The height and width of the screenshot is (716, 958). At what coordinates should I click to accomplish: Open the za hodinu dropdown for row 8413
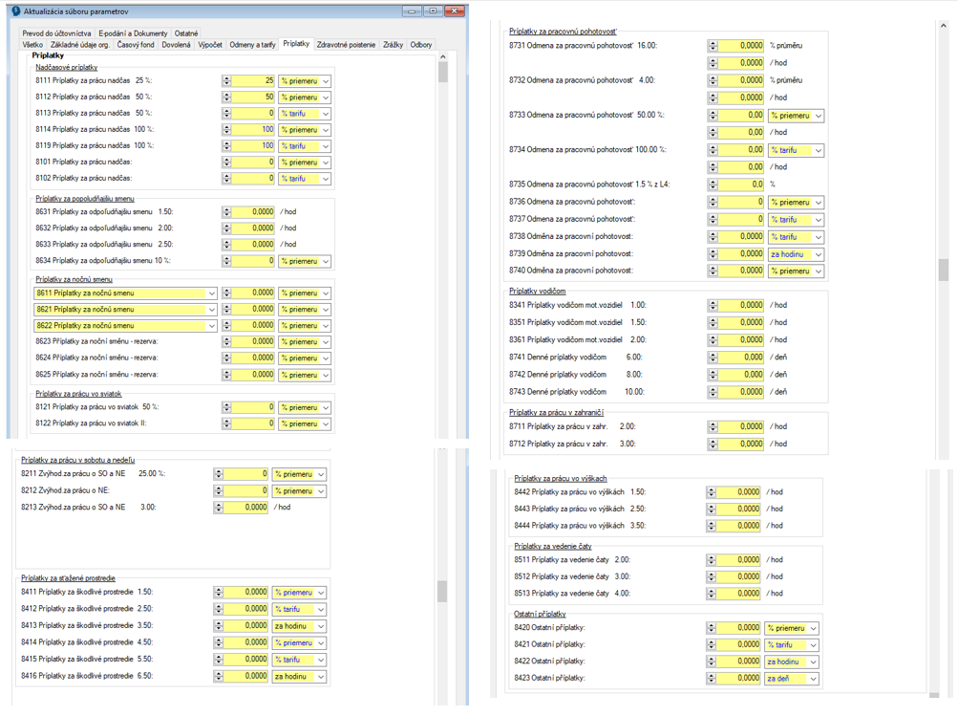click(321, 626)
